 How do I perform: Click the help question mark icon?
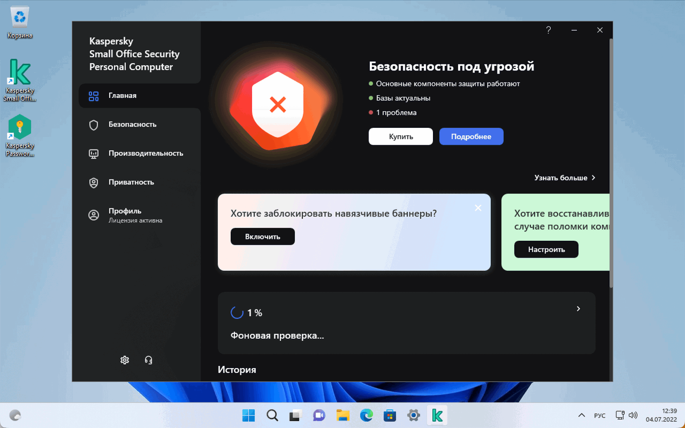[548, 30]
